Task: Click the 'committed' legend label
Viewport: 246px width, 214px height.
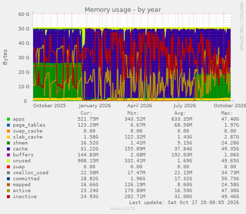Action: click(26, 179)
